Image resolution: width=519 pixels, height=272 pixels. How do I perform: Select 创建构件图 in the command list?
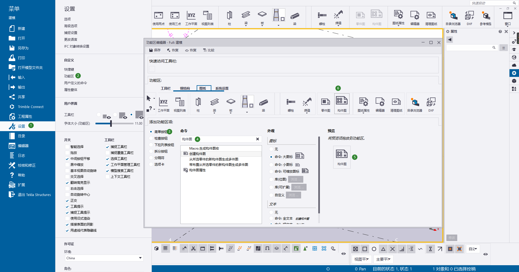pyautogui.click(x=221, y=154)
